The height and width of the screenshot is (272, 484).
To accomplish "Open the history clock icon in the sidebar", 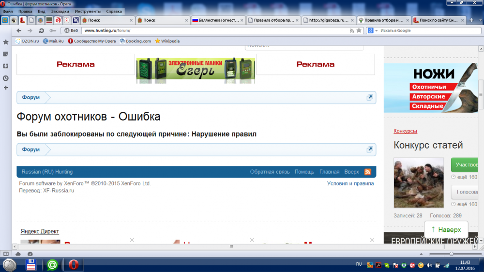I will [x=6, y=78].
